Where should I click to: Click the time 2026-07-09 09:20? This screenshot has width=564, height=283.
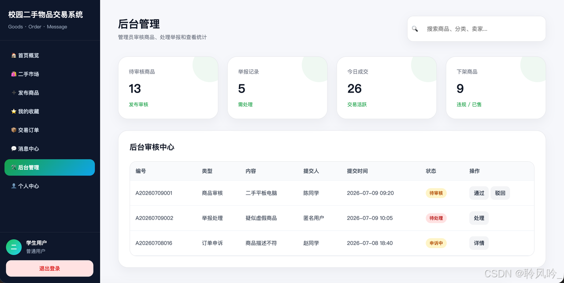(x=370, y=193)
